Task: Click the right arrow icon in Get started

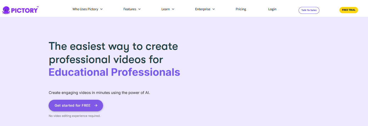Action: (x=96, y=106)
